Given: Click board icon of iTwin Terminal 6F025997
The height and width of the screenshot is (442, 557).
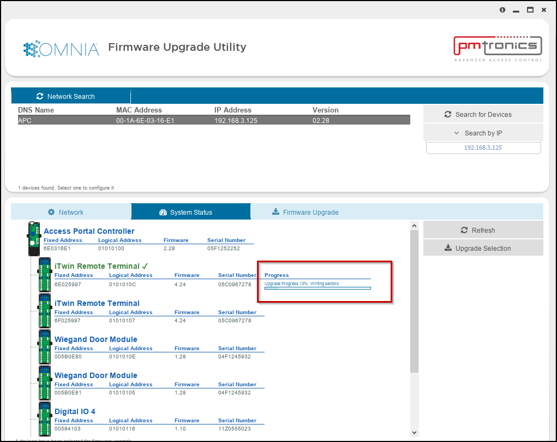Looking at the screenshot, I should pos(44,311).
